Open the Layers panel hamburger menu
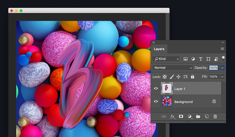The image size is (235, 137). (222, 49)
